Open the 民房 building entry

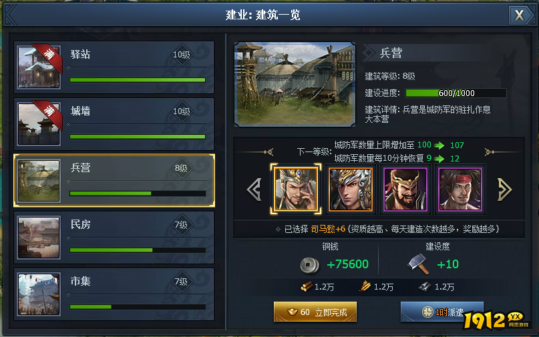coord(114,238)
